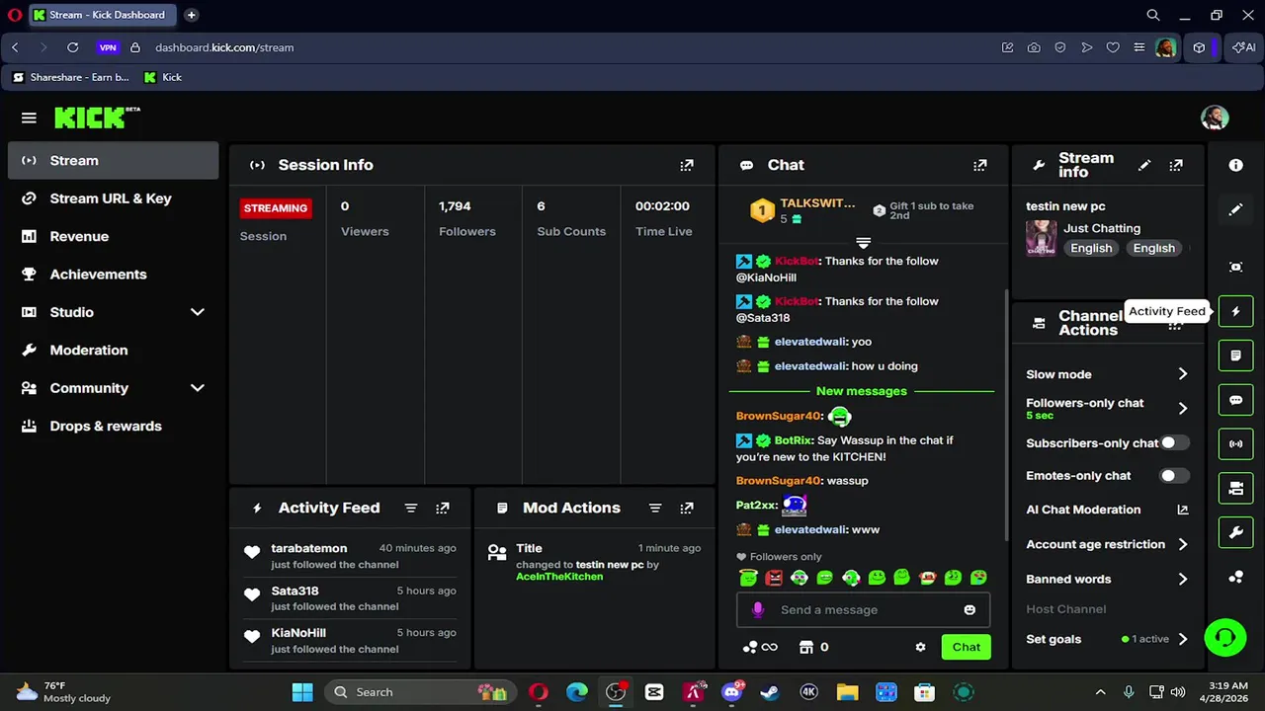Expand Banned words settings
Screen dimensions: 1265x711
(x=1183, y=580)
